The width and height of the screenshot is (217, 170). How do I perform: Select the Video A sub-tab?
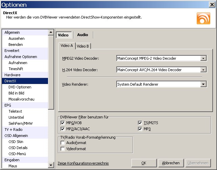click(x=67, y=46)
